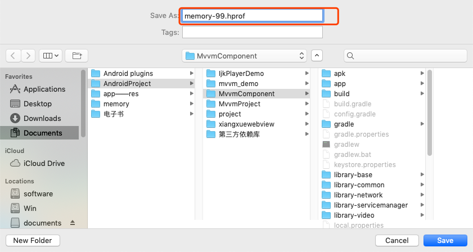Select the software disk under Locations
The image size is (473, 252).
coord(31,193)
